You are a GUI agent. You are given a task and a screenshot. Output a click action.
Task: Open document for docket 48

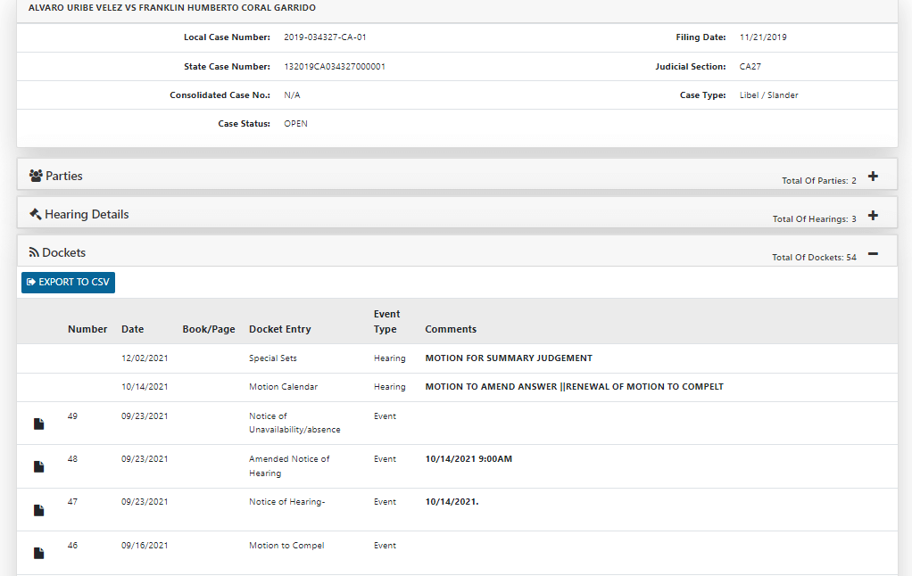pos(39,466)
